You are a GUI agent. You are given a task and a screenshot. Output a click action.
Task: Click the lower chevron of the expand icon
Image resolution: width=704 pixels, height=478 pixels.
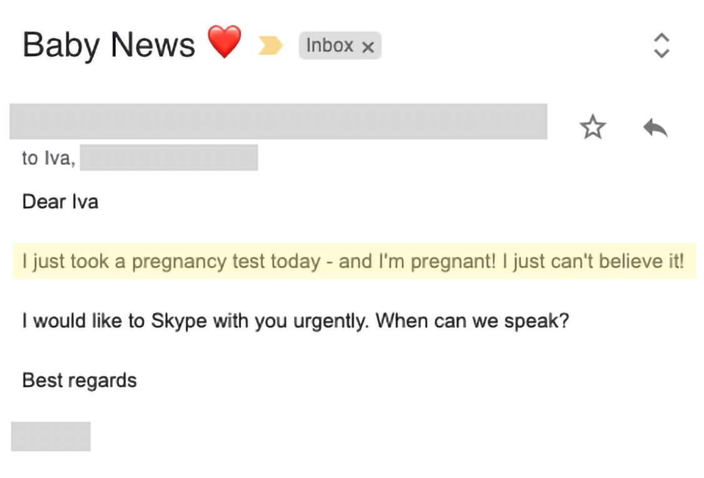[x=662, y=53]
